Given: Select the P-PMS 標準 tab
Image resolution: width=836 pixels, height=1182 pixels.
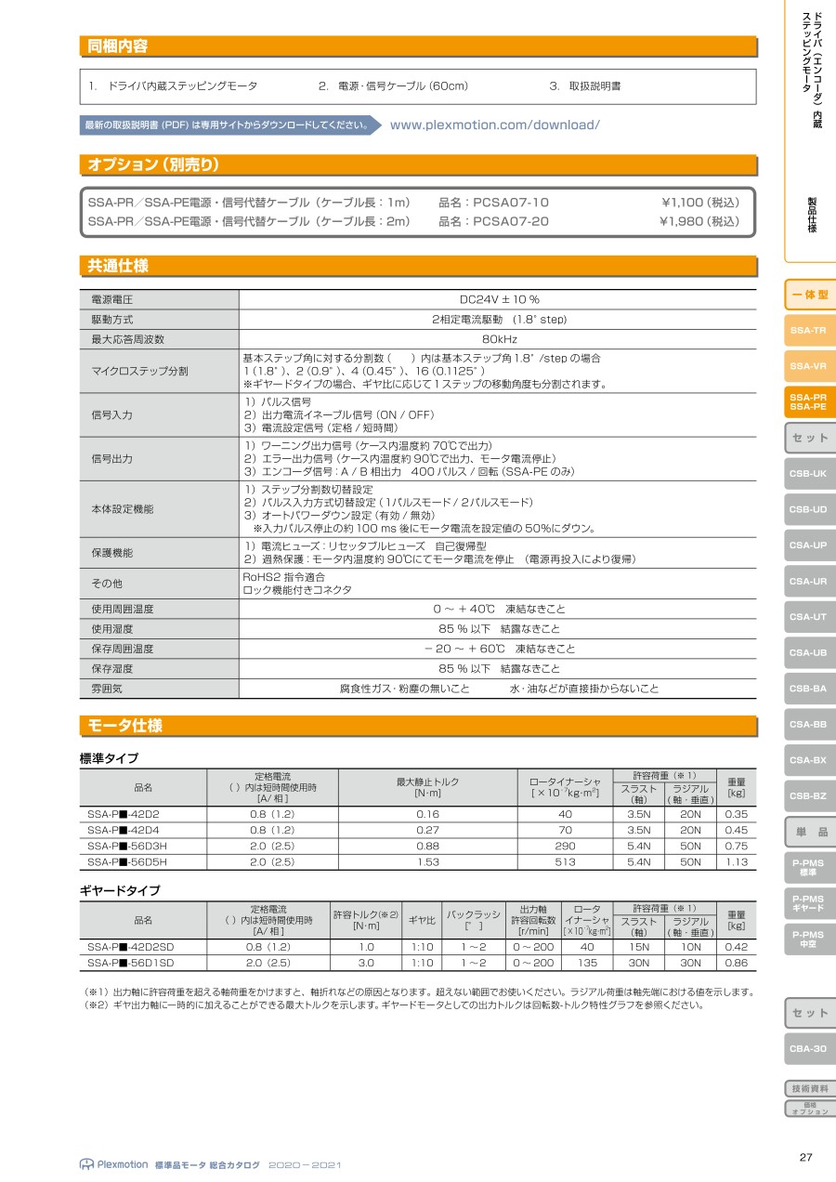Looking at the screenshot, I should click(x=808, y=868).
